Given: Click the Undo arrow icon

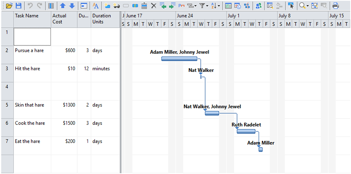Looking at the screenshot, I should tap(30, 6).
